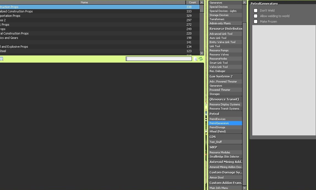Select the PetrolDevices tool
The width and height of the screenshot is (316, 190).
coord(225,119)
